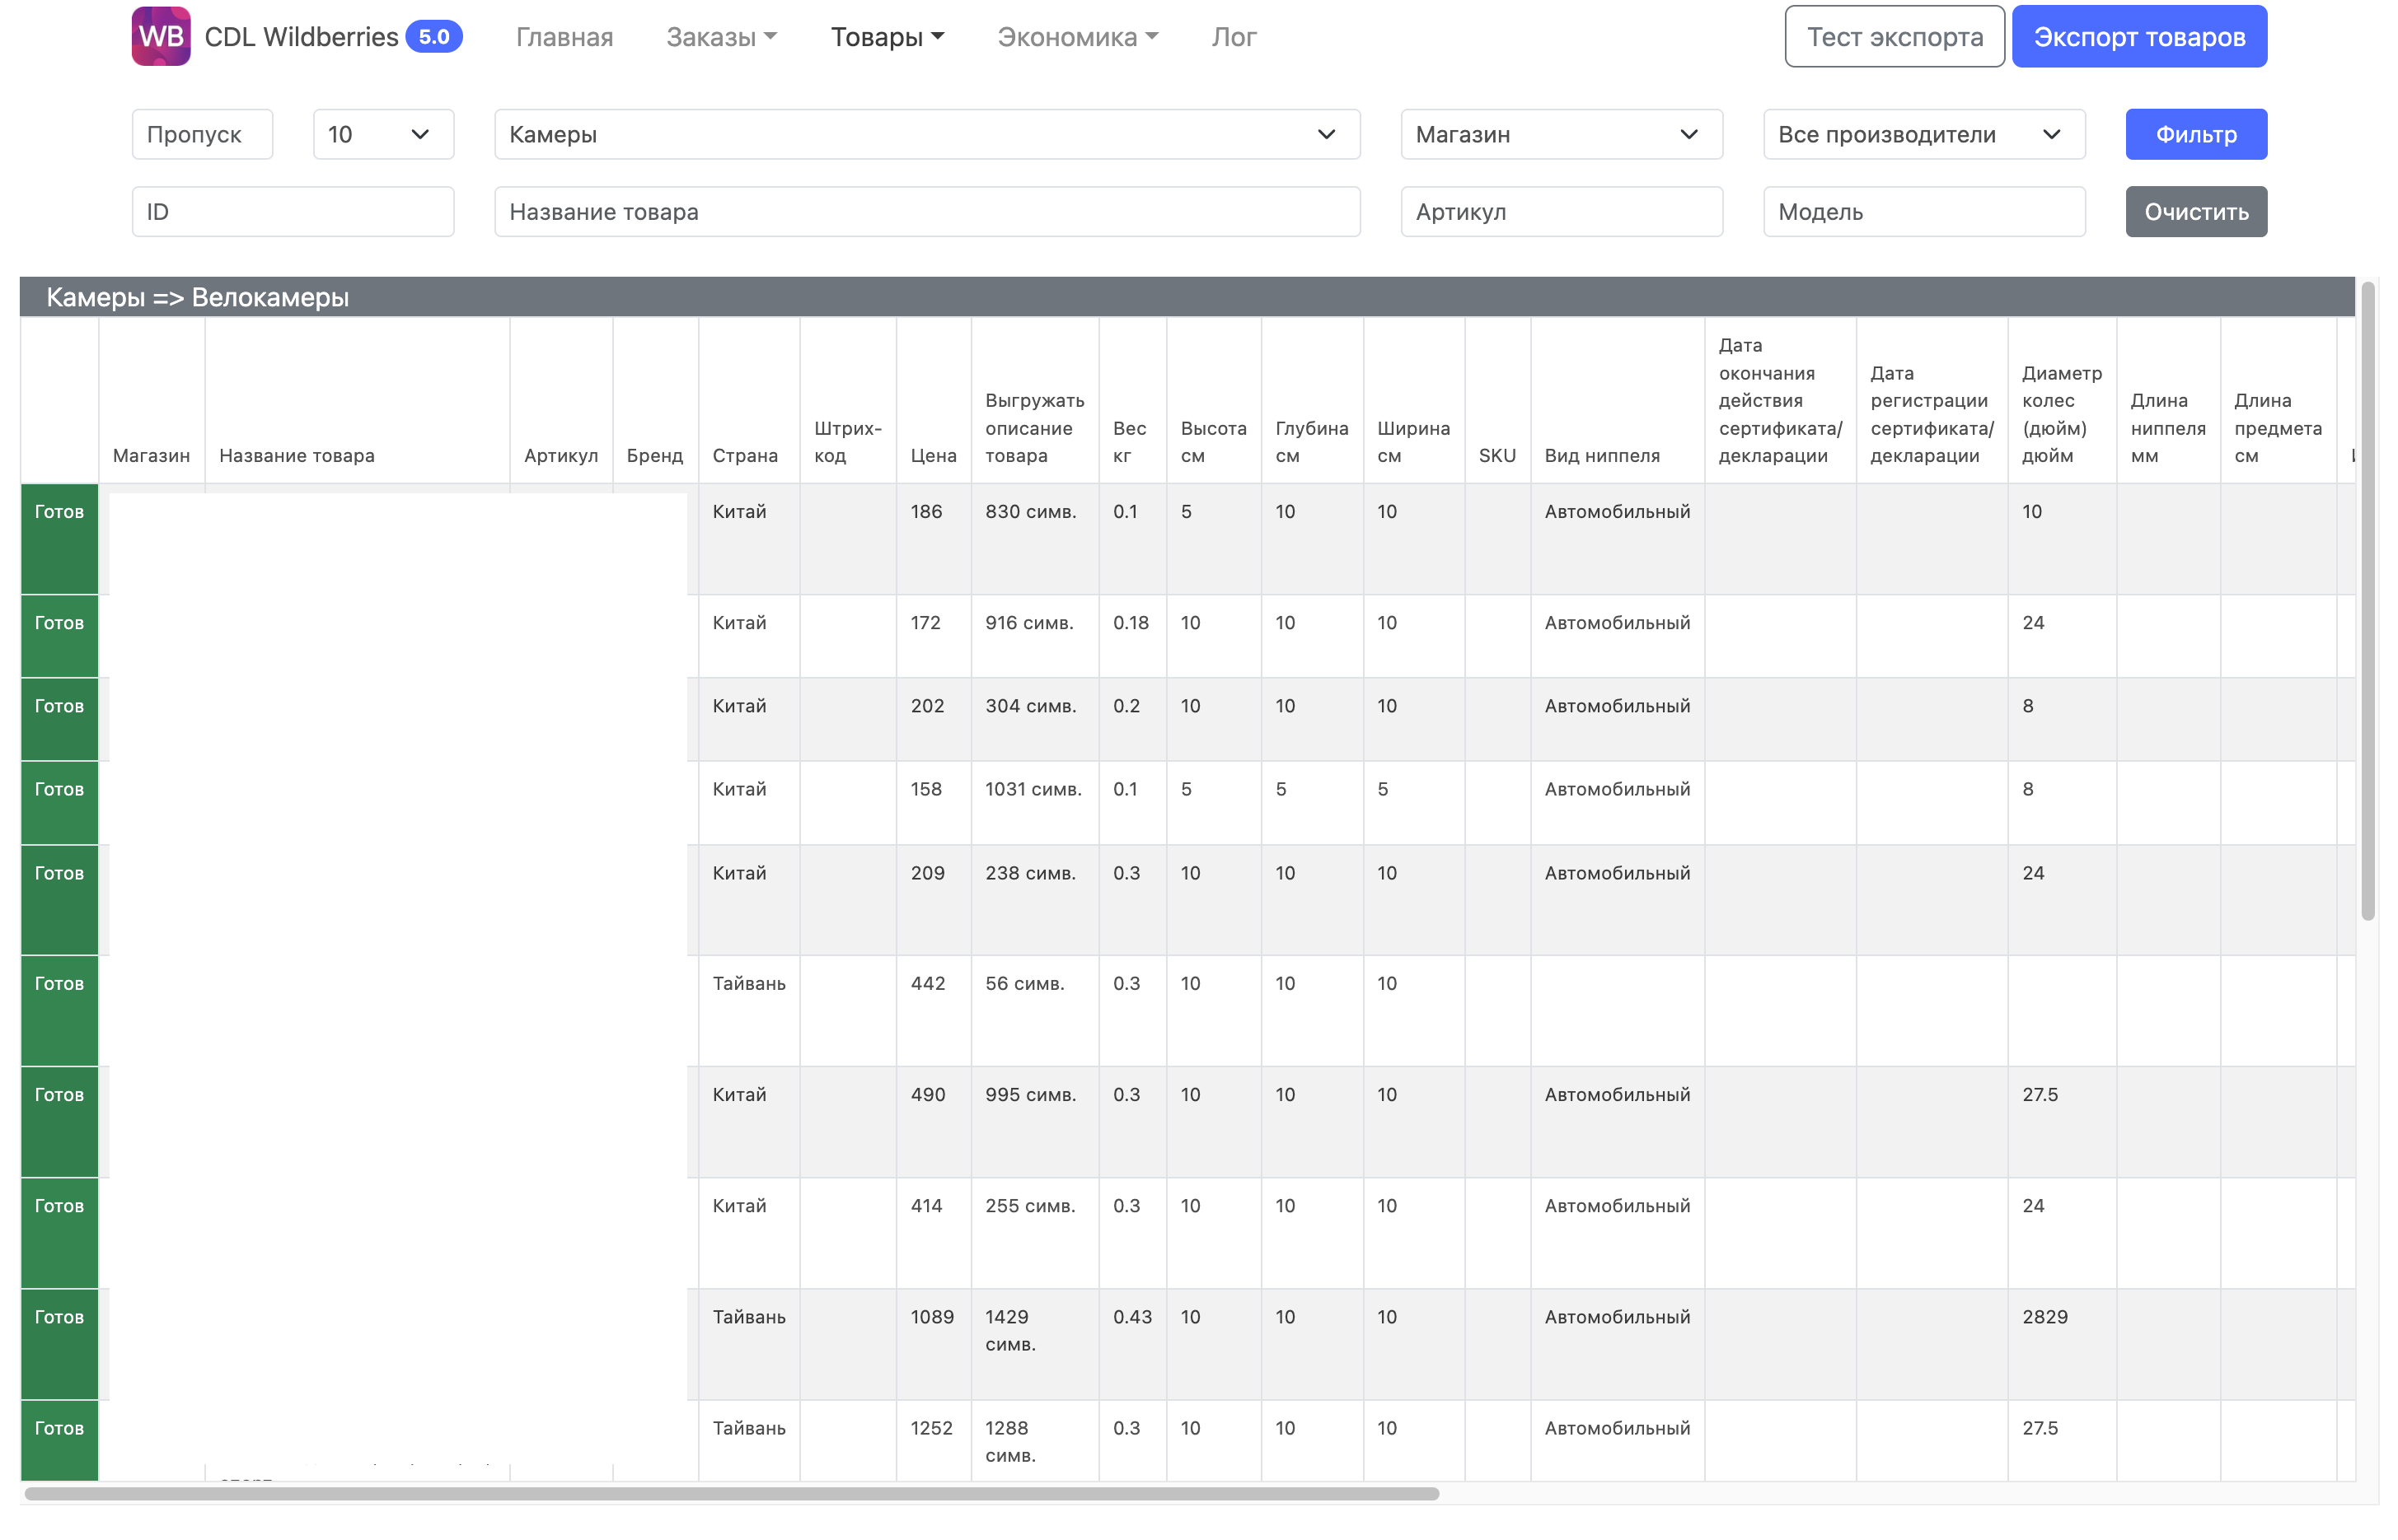The height and width of the screenshot is (1540, 2398).
Task: Click the Название товара search field
Action: coord(926,212)
